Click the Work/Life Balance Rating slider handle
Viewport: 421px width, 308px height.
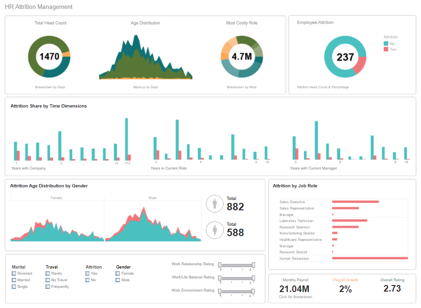click(219, 278)
